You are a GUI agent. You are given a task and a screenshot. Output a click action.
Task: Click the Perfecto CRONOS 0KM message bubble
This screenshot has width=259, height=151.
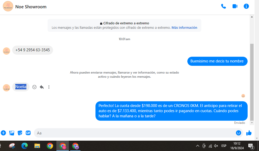pos(172,111)
